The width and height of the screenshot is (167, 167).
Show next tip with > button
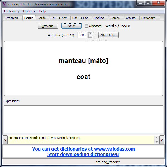pos(162,140)
